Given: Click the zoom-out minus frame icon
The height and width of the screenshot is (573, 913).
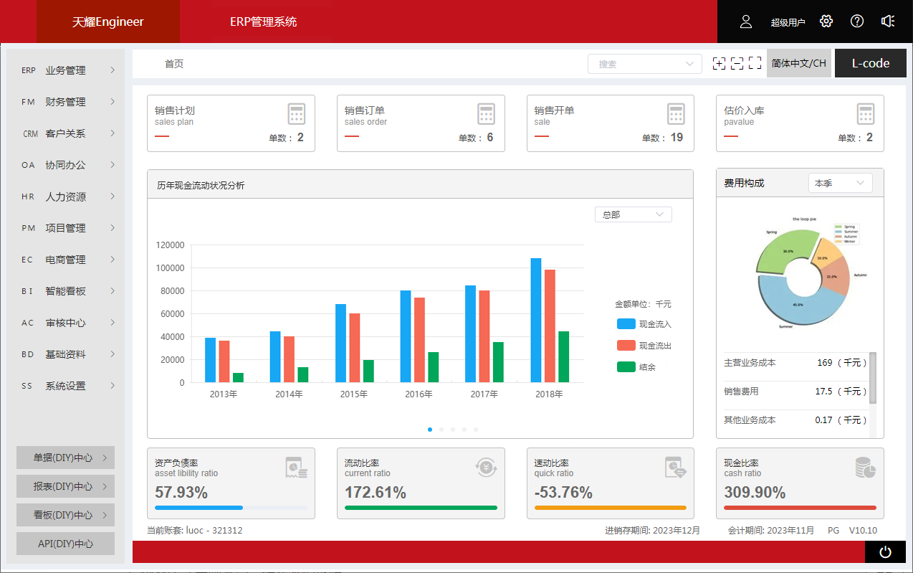Looking at the screenshot, I should pyautogui.click(x=737, y=64).
